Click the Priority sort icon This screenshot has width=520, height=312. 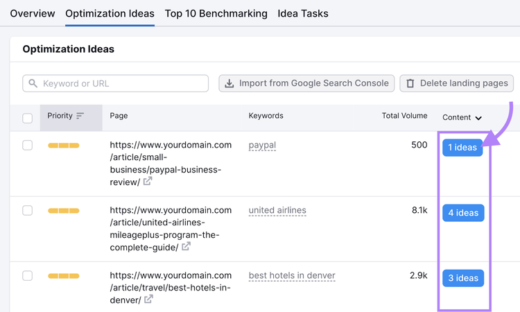pyautogui.click(x=80, y=116)
